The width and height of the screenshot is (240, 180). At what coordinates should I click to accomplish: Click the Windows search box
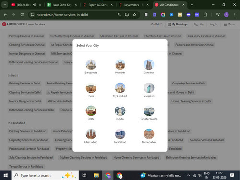pyautogui.click(x=45, y=176)
